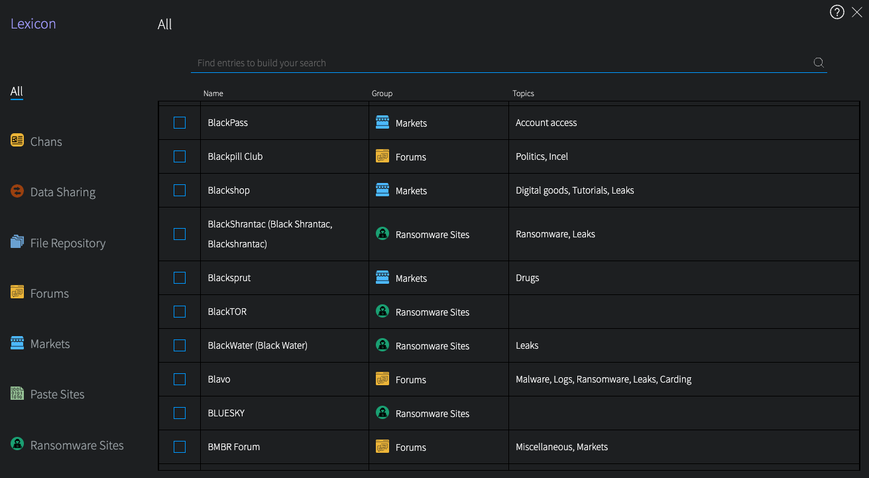Click 'Politics, Incel' topic text
869x478 pixels.
coord(542,156)
